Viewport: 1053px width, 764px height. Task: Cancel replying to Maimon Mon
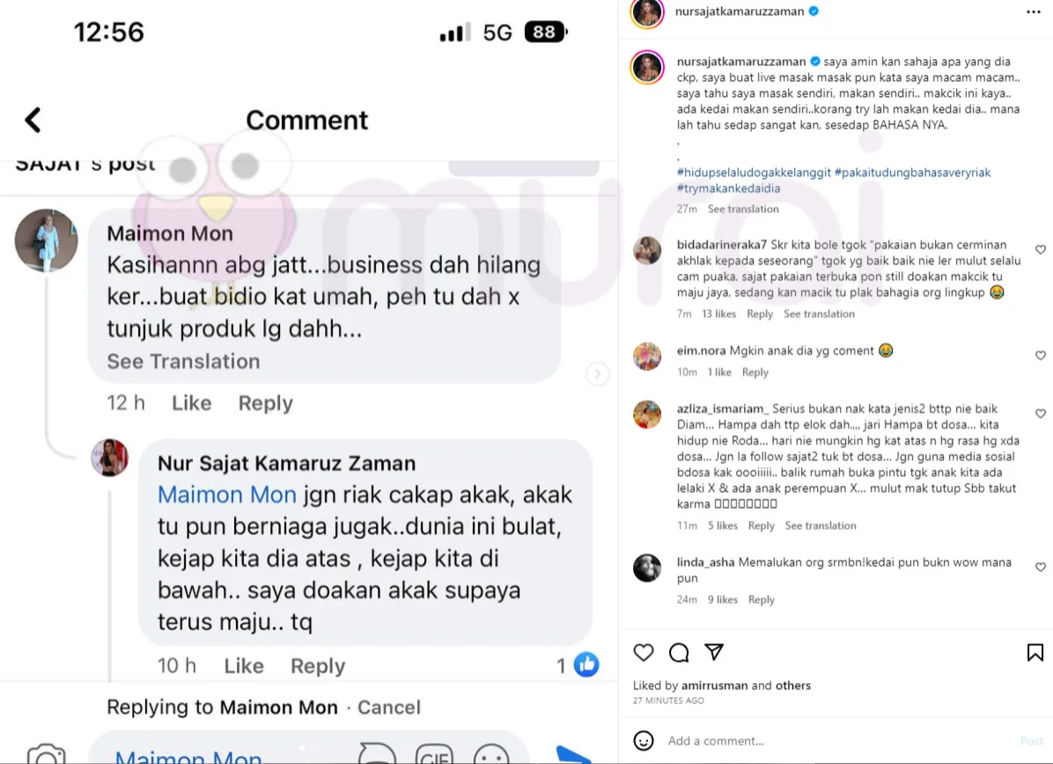[389, 707]
